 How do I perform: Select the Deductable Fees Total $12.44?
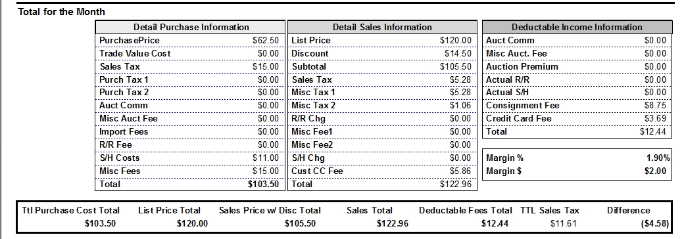[495, 224]
